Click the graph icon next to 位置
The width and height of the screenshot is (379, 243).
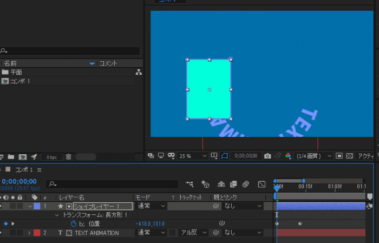[82, 224]
